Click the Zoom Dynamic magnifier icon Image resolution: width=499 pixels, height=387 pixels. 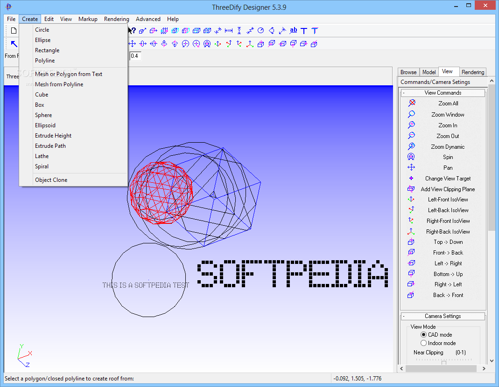412,146
